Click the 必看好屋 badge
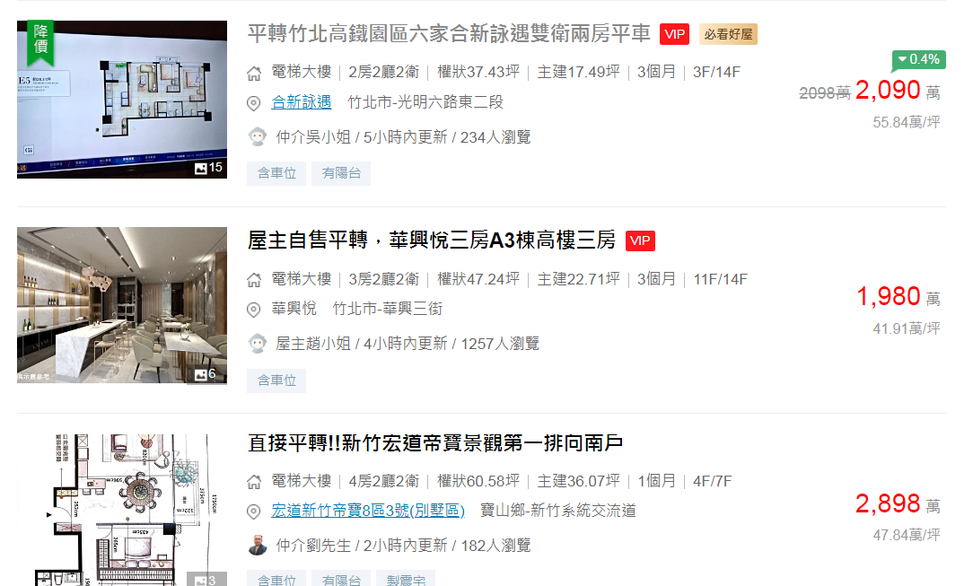Image resolution: width=973 pixels, height=586 pixels. pos(728,34)
